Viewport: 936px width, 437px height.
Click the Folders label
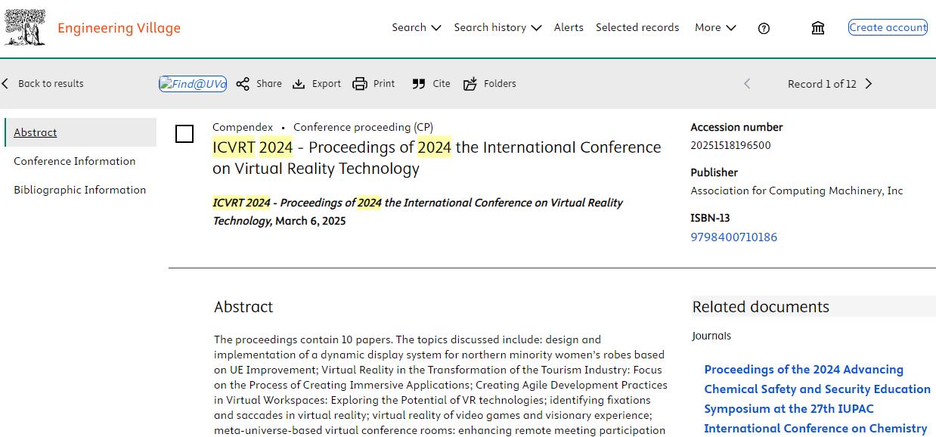pos(500,84)
